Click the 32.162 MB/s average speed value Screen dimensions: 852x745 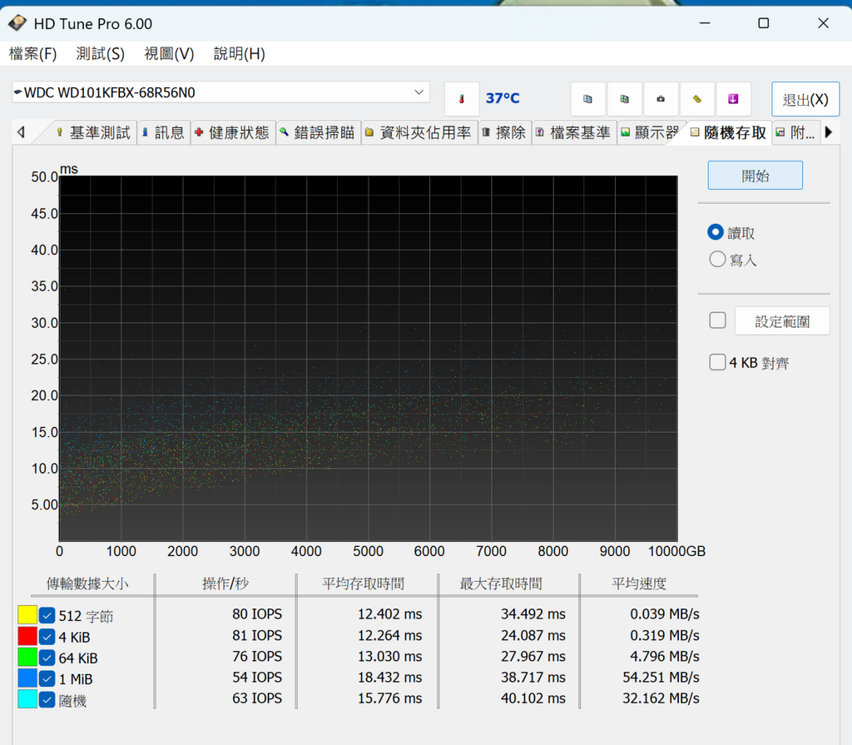pyautogui.click(x=661, y=698)
